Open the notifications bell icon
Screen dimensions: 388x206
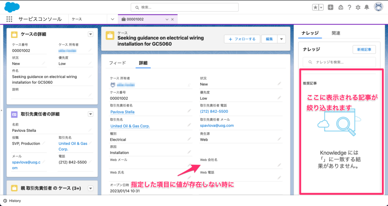tap(367, 8)
